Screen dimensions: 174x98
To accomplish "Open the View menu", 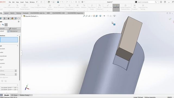I will [x=17, y=2].
